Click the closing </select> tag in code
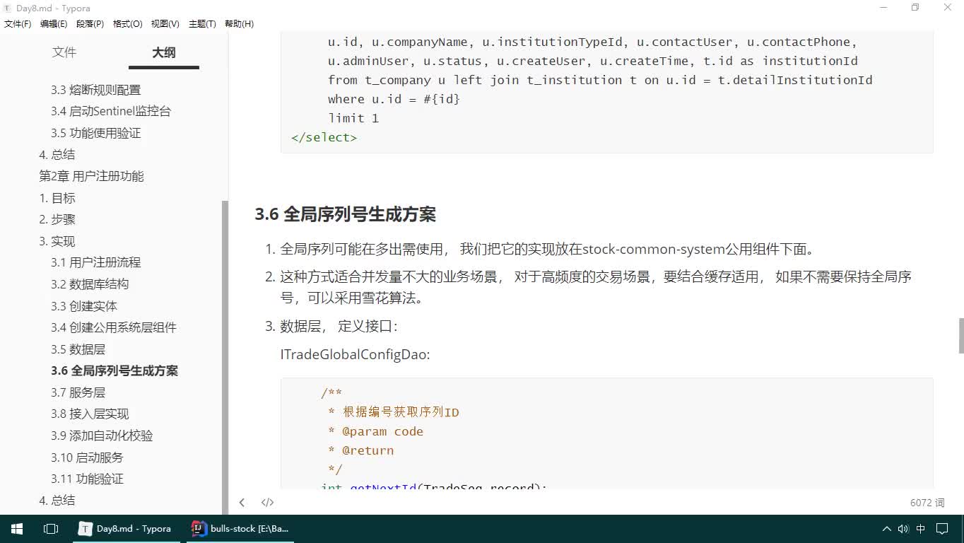This screenshot has height=543, width=964. point(324,137)
